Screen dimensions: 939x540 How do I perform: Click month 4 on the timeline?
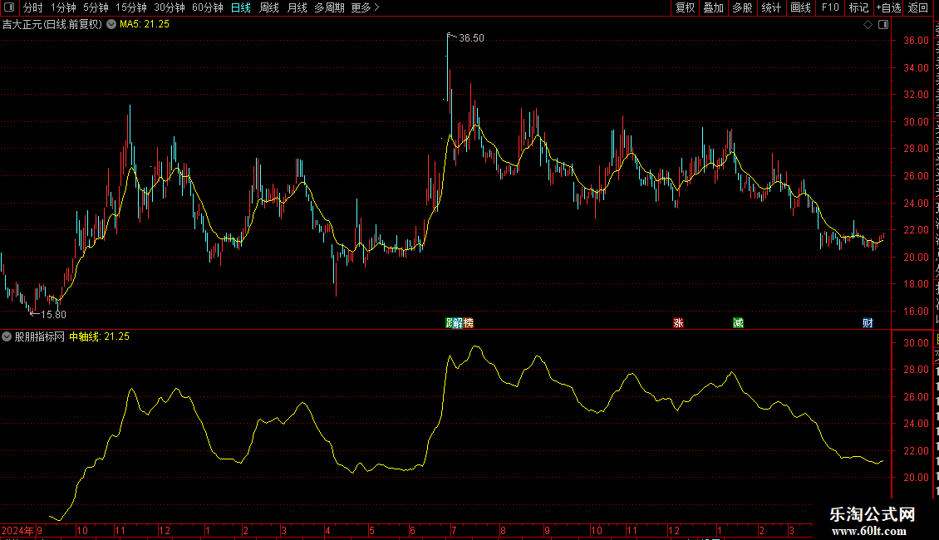(327, 530)
